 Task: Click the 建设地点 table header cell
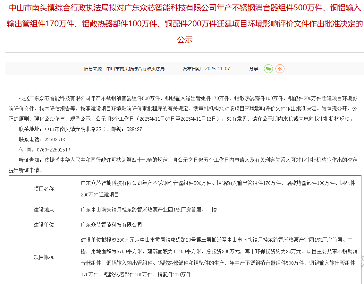point(44,210)
